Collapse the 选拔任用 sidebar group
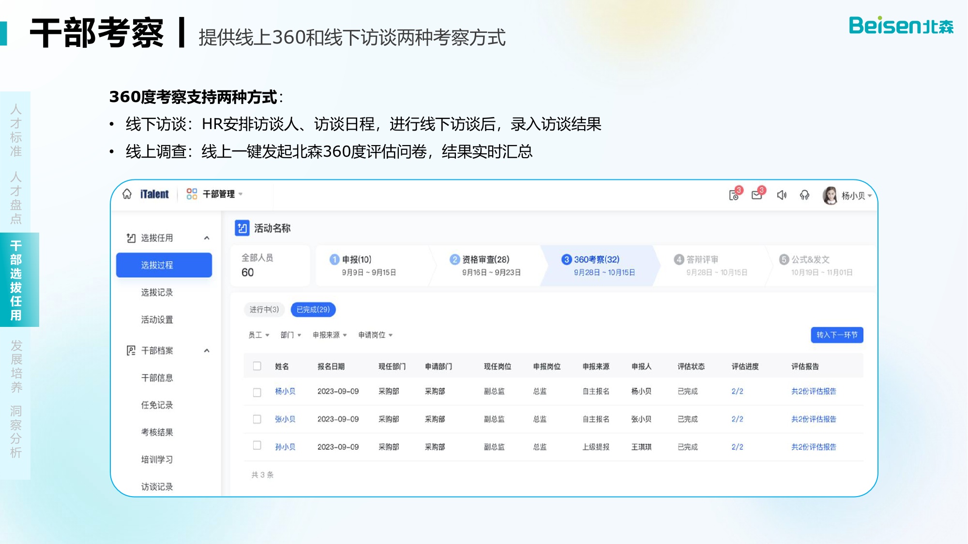The image size is (968, 544). [x=207, y=238]
